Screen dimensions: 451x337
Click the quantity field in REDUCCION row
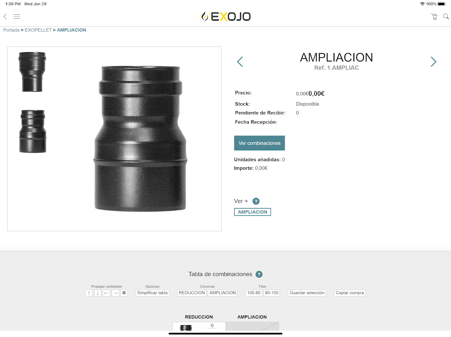(x=212, y=326)
